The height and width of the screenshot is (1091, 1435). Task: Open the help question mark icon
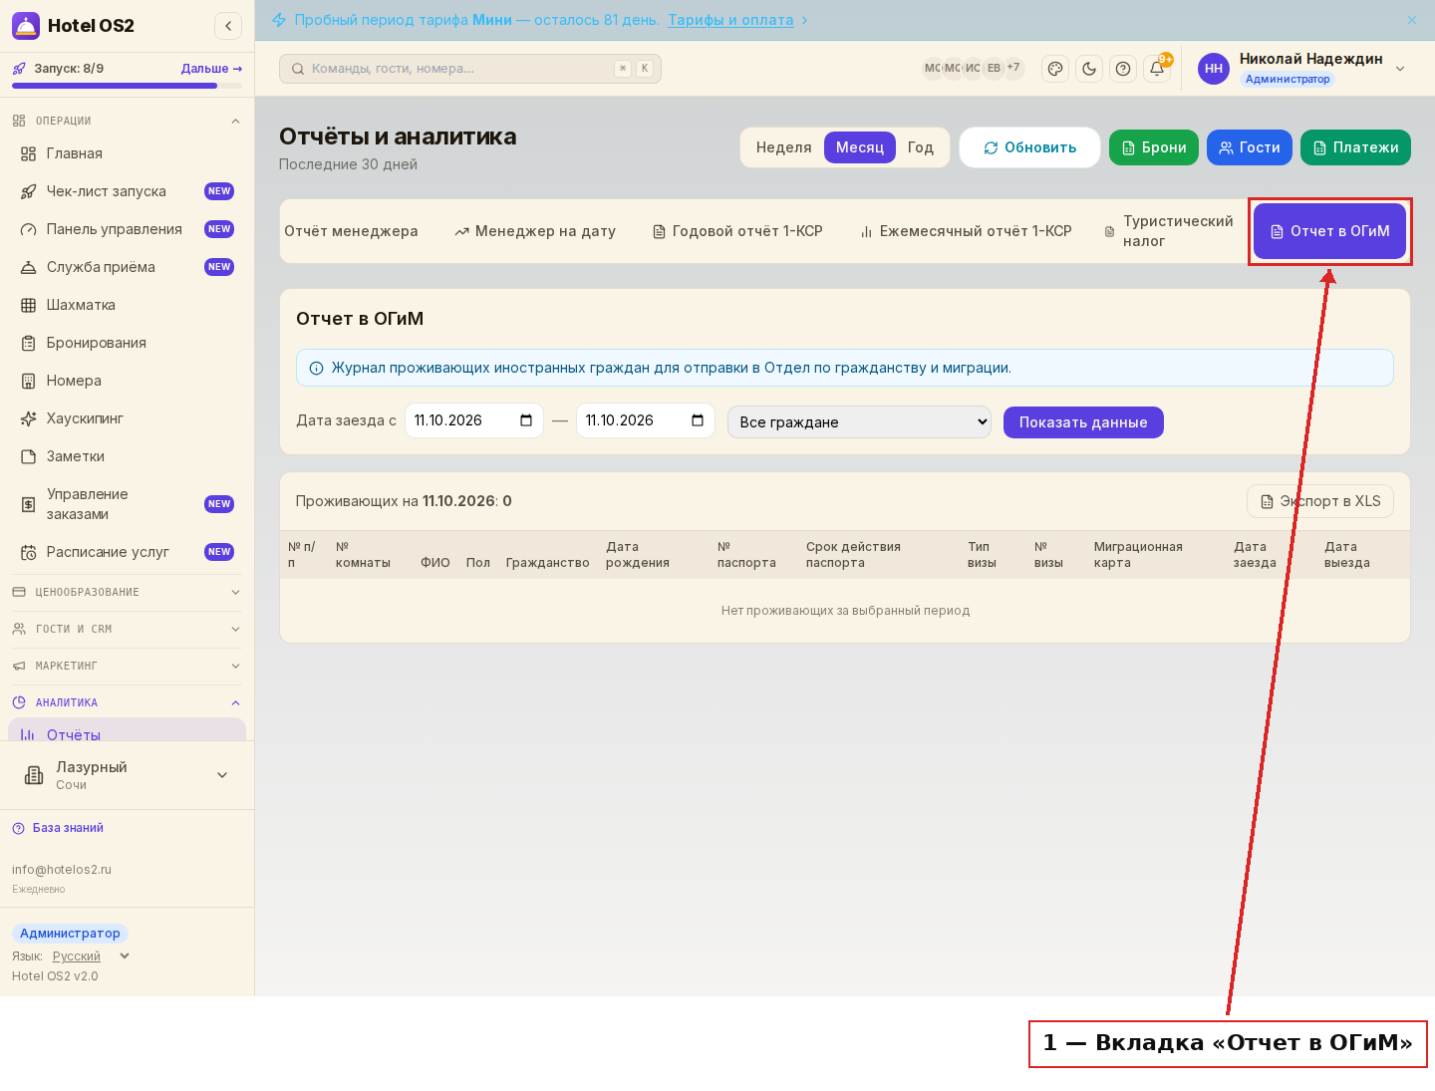click(1123, 69)
